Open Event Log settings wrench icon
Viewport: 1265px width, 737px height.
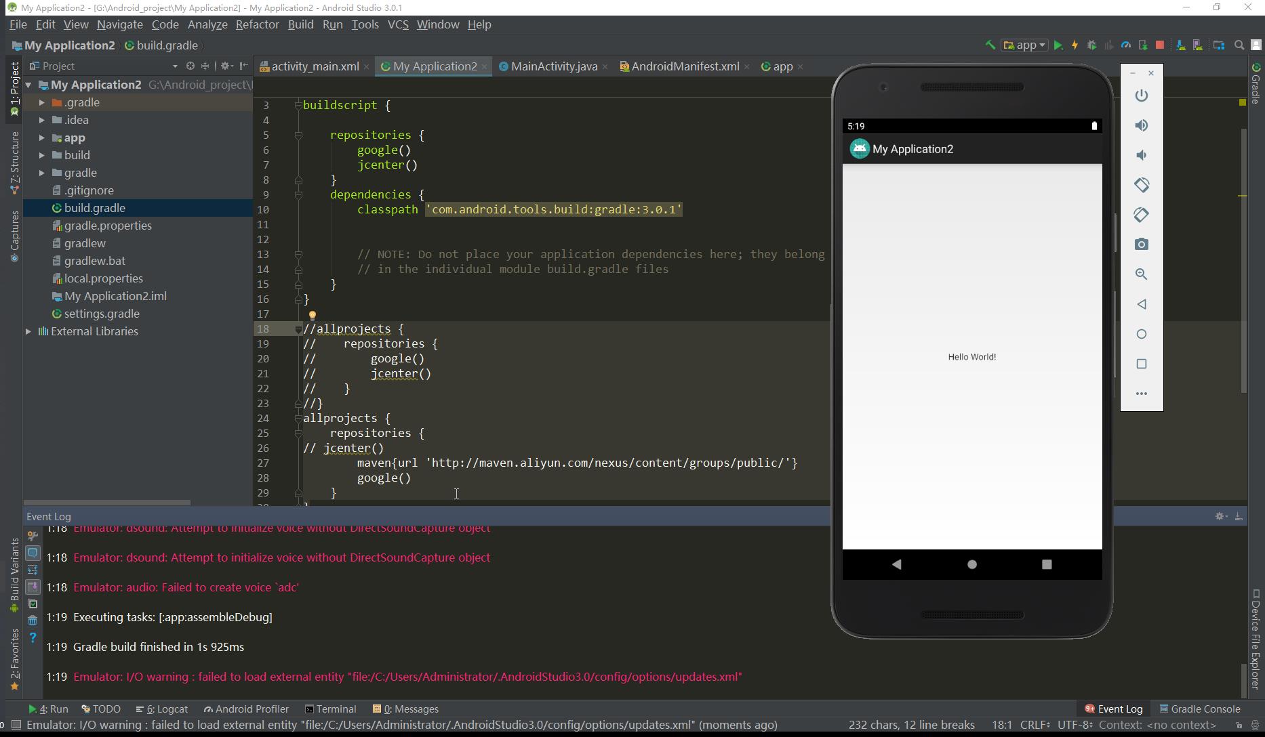coord(33,536)
